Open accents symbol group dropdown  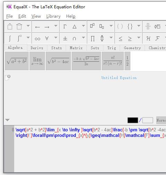28,26
